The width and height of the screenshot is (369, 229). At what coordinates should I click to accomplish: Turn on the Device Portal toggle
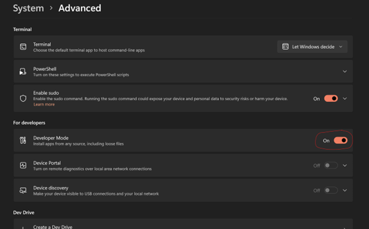coord(331,166)
